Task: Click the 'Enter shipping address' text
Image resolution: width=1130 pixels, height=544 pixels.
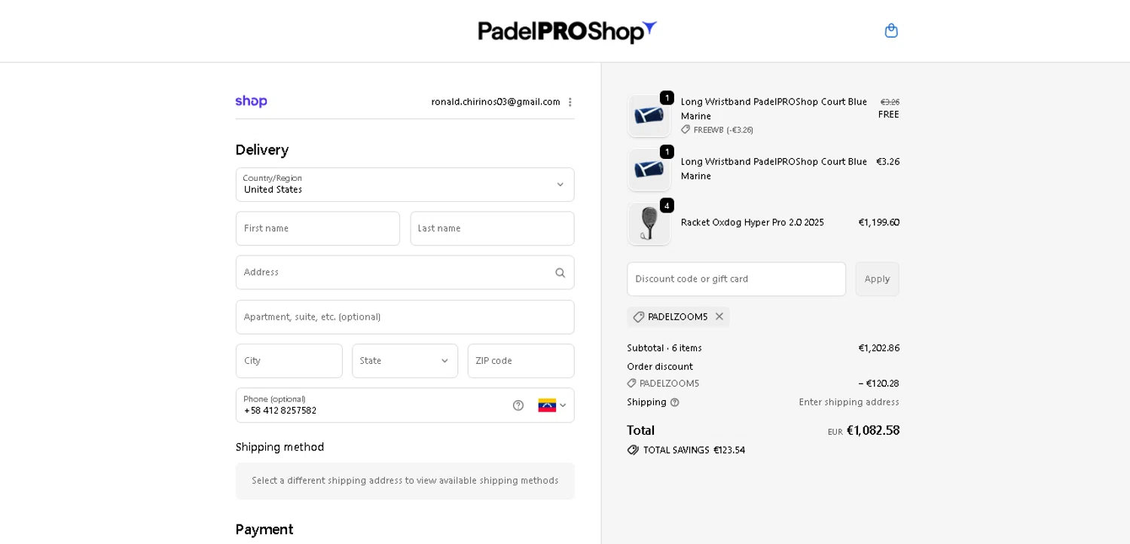Action: (849, 402)
